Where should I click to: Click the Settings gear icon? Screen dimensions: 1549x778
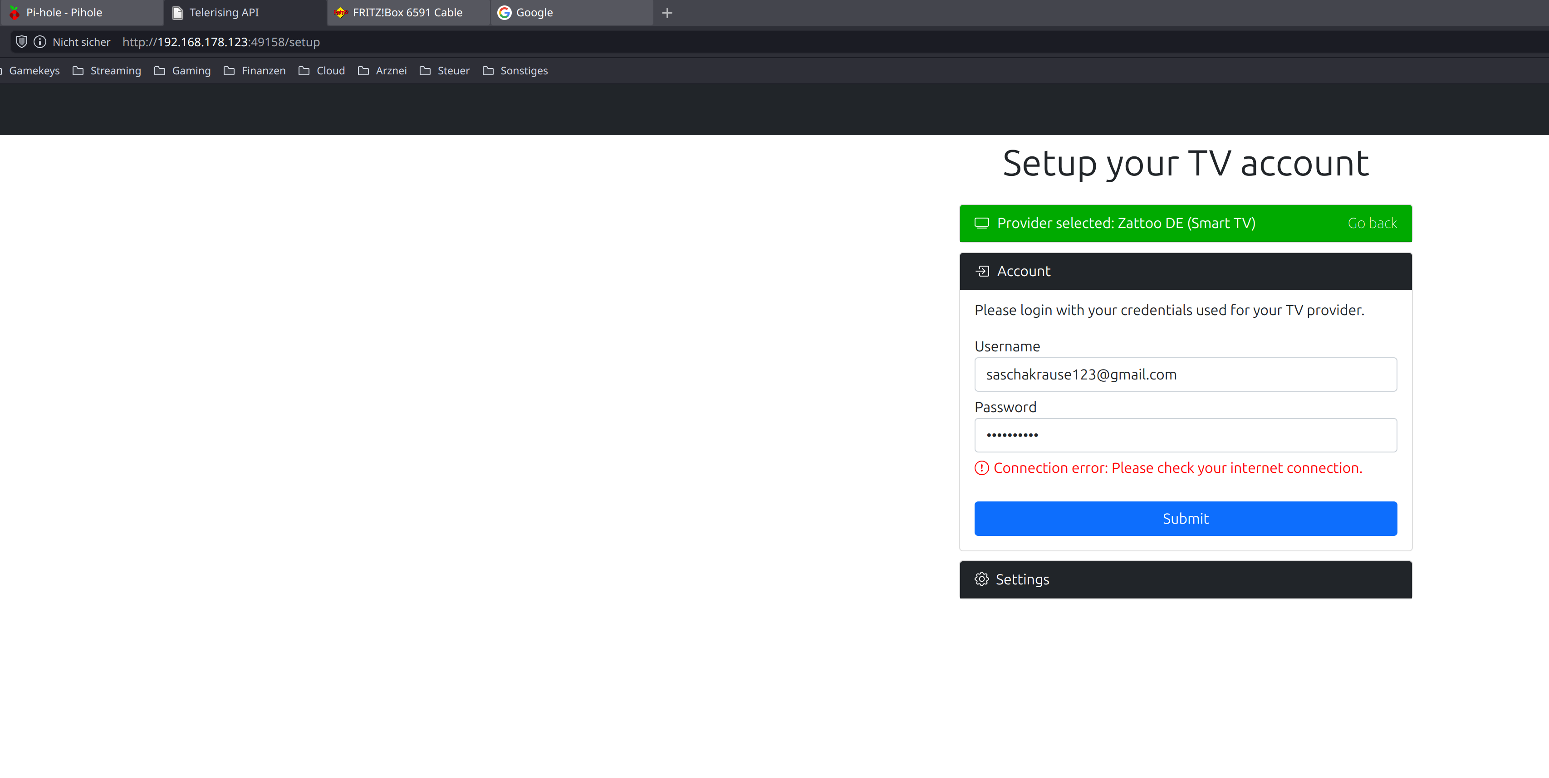(x=981, y=580)
